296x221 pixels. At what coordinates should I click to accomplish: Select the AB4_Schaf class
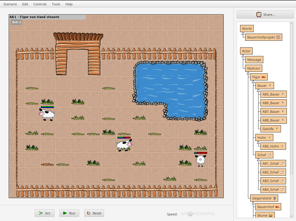pyautogui.click(x=273, y=190)
